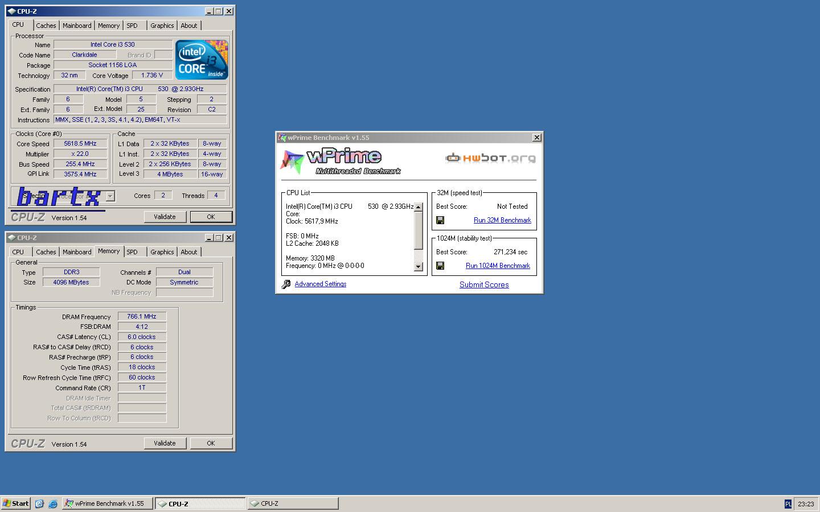Click CPU List scrollbar down arrow

pyautogui.click(x=418, y=267)
